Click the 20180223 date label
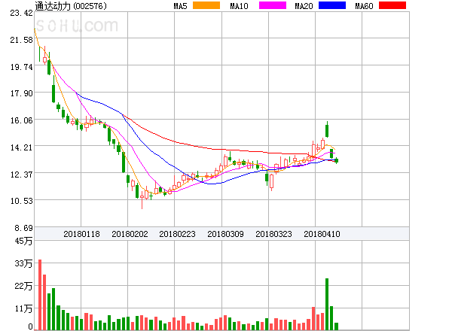Screen dimensions: 452x331 [x=177, y=234]
